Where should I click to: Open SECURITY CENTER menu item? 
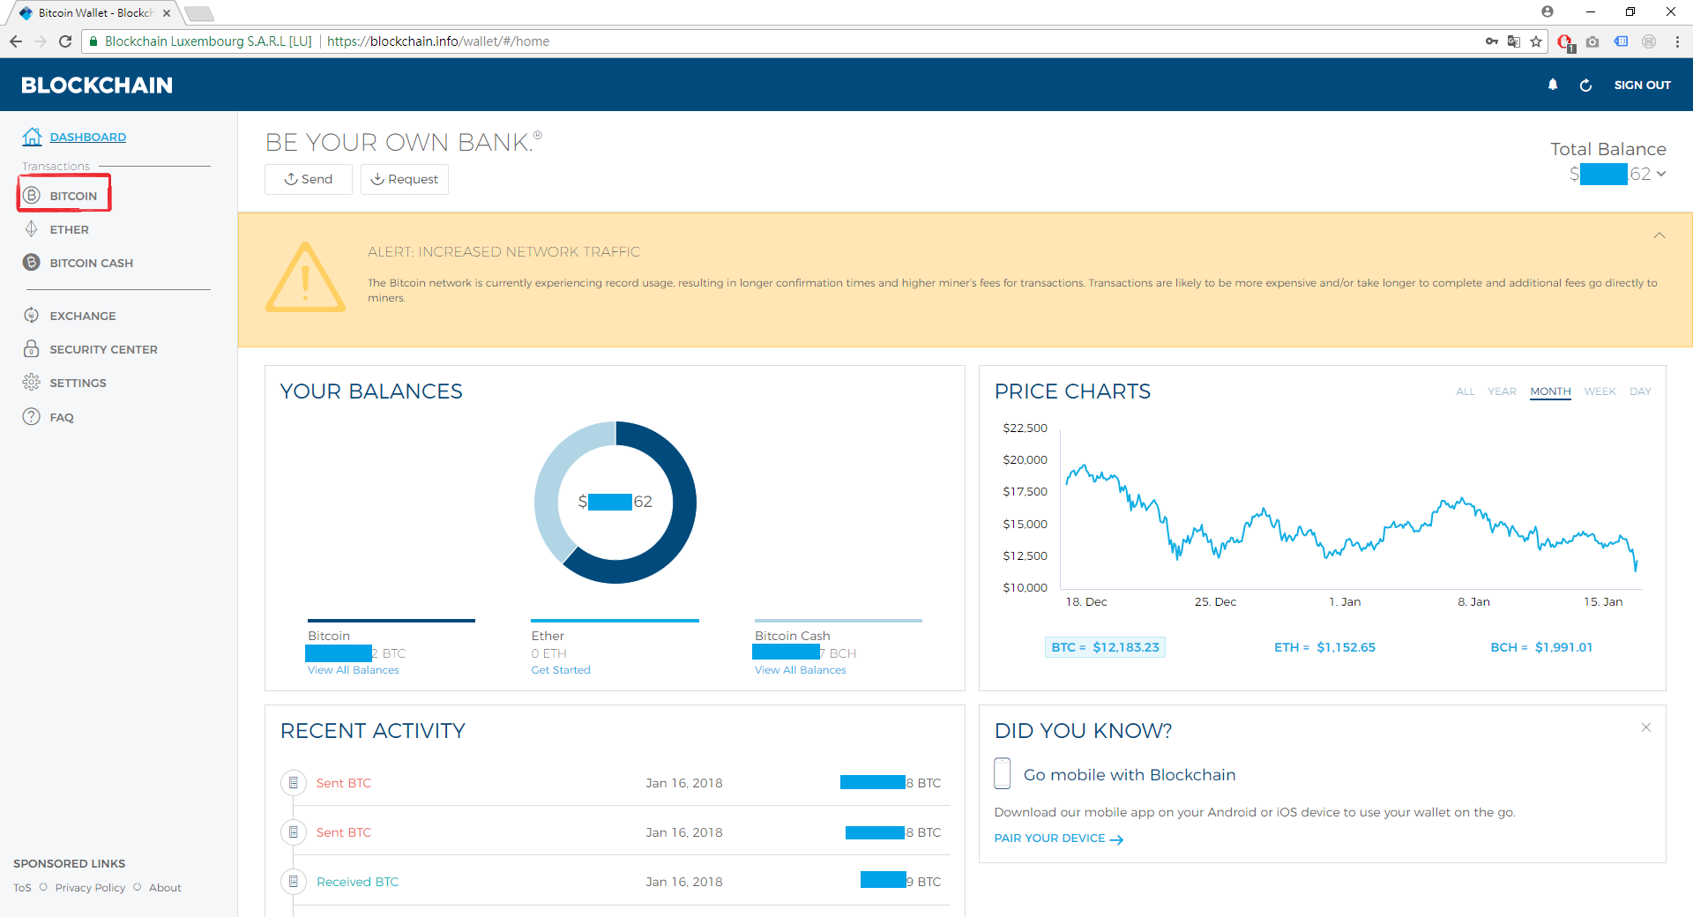[x=104, y=349]
